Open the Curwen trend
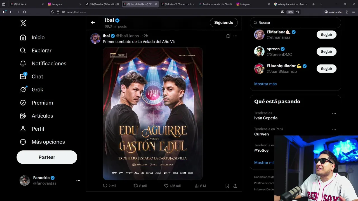The image size is (358, 201). pyautogui.click(x=262, y=134)
